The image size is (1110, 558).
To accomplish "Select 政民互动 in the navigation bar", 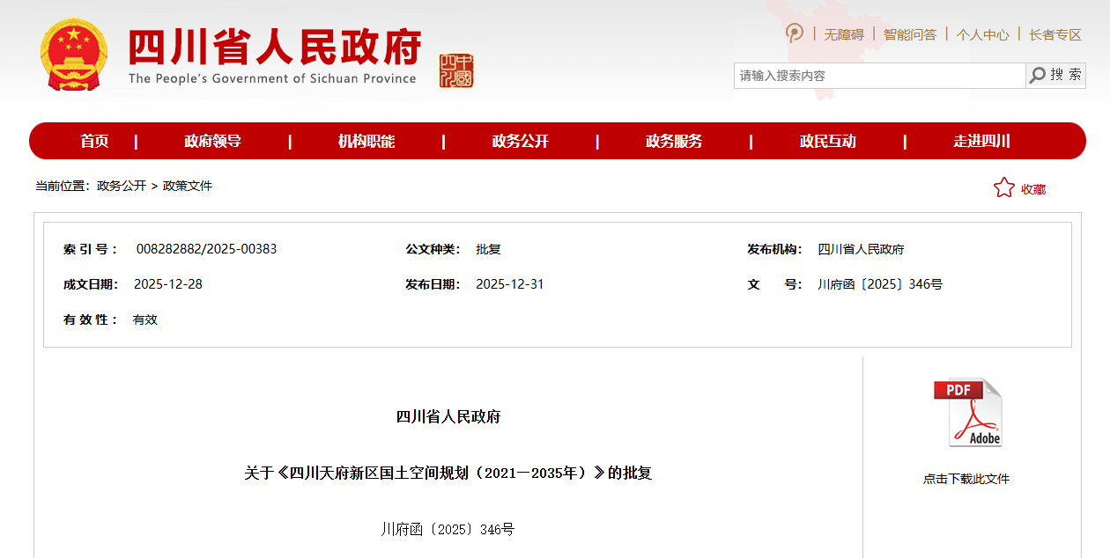I will pos(827,142).
